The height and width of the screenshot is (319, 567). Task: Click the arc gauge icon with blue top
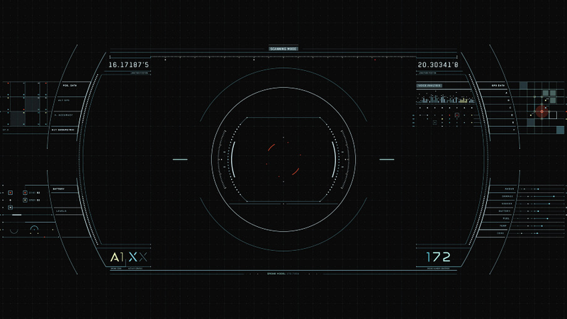click(34, 228)
